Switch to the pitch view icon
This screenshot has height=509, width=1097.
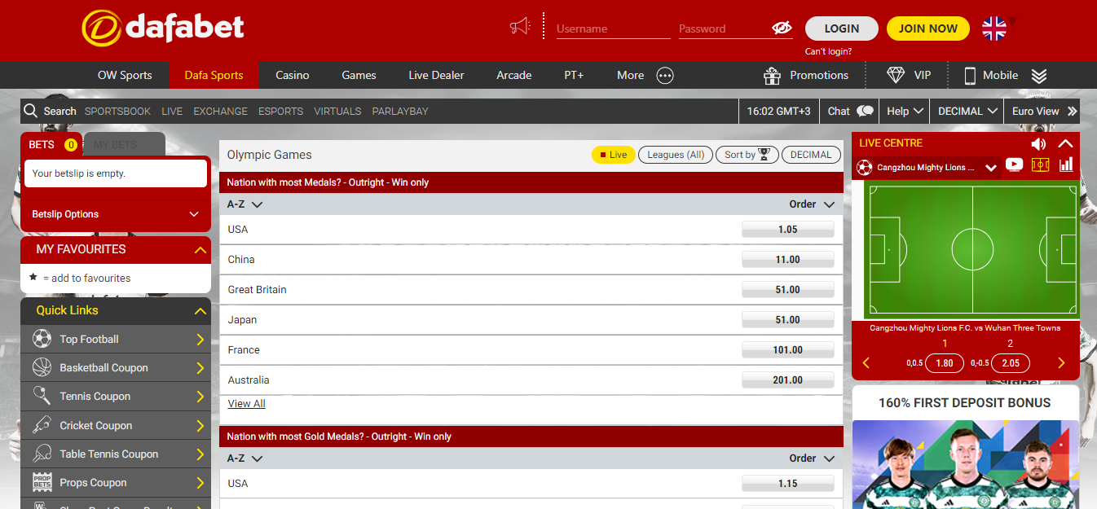tap(1040, 165)
